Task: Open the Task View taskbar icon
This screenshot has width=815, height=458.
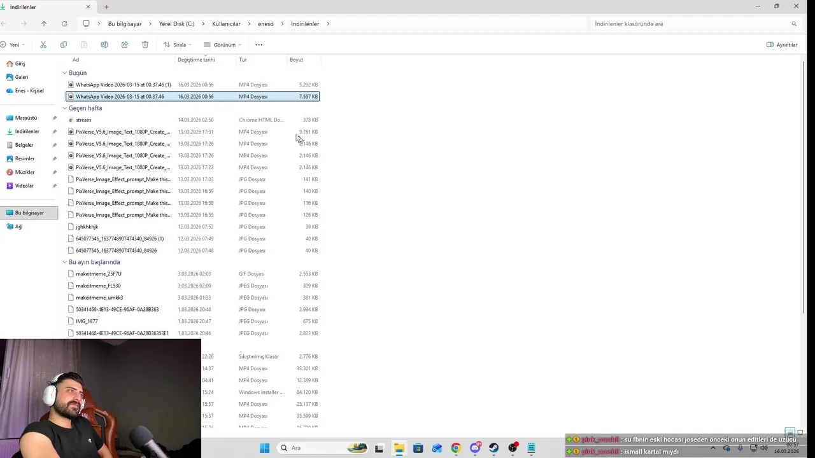Action: pyautogui.click(x=379, y=448)
